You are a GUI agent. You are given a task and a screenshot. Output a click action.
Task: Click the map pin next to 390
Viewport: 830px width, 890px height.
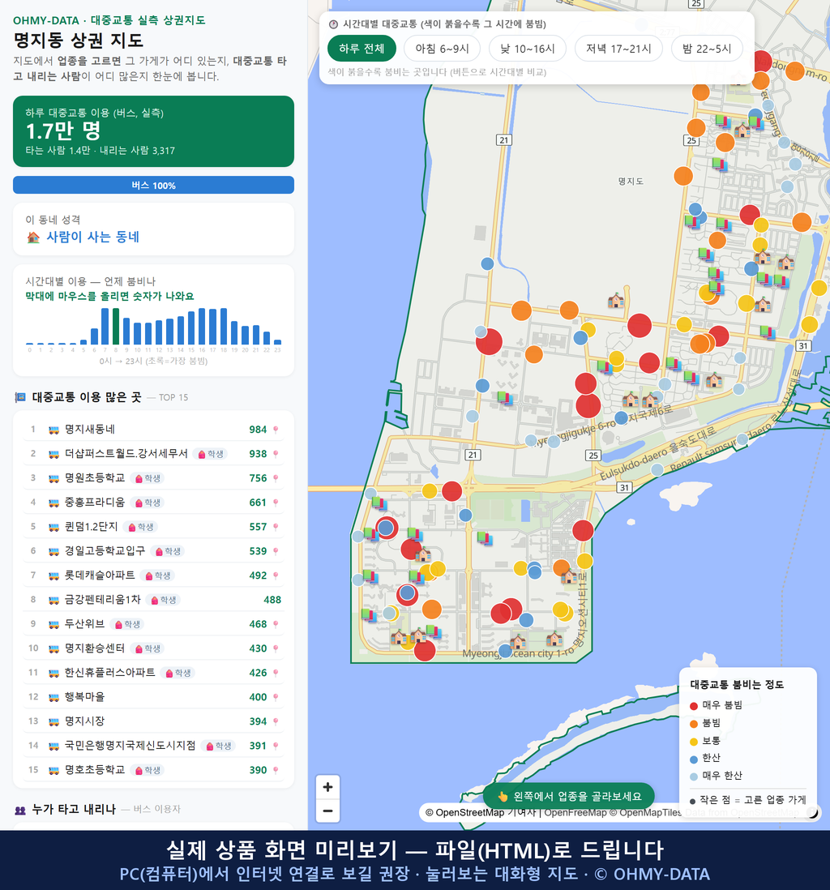(276, 770)
